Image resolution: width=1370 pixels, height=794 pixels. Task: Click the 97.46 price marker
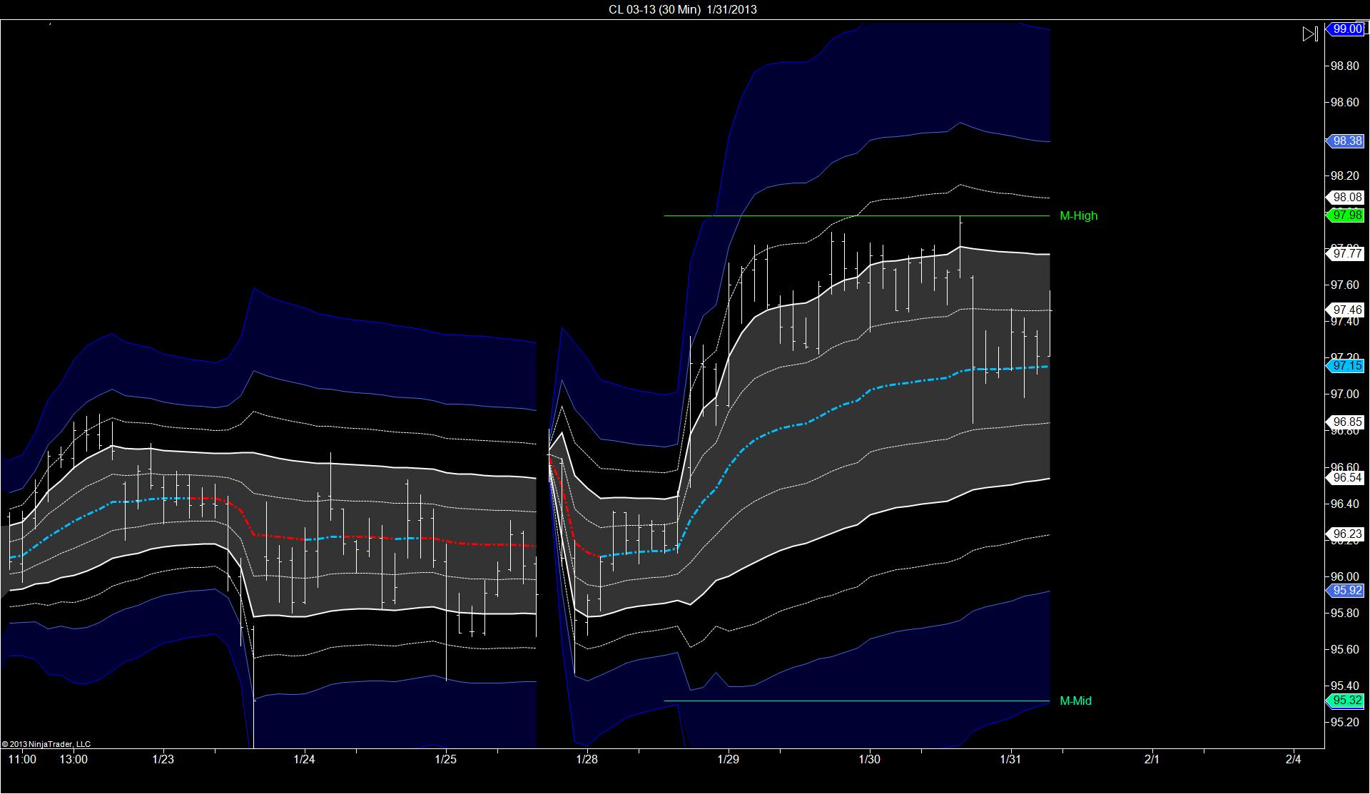tap(1346, 310)
